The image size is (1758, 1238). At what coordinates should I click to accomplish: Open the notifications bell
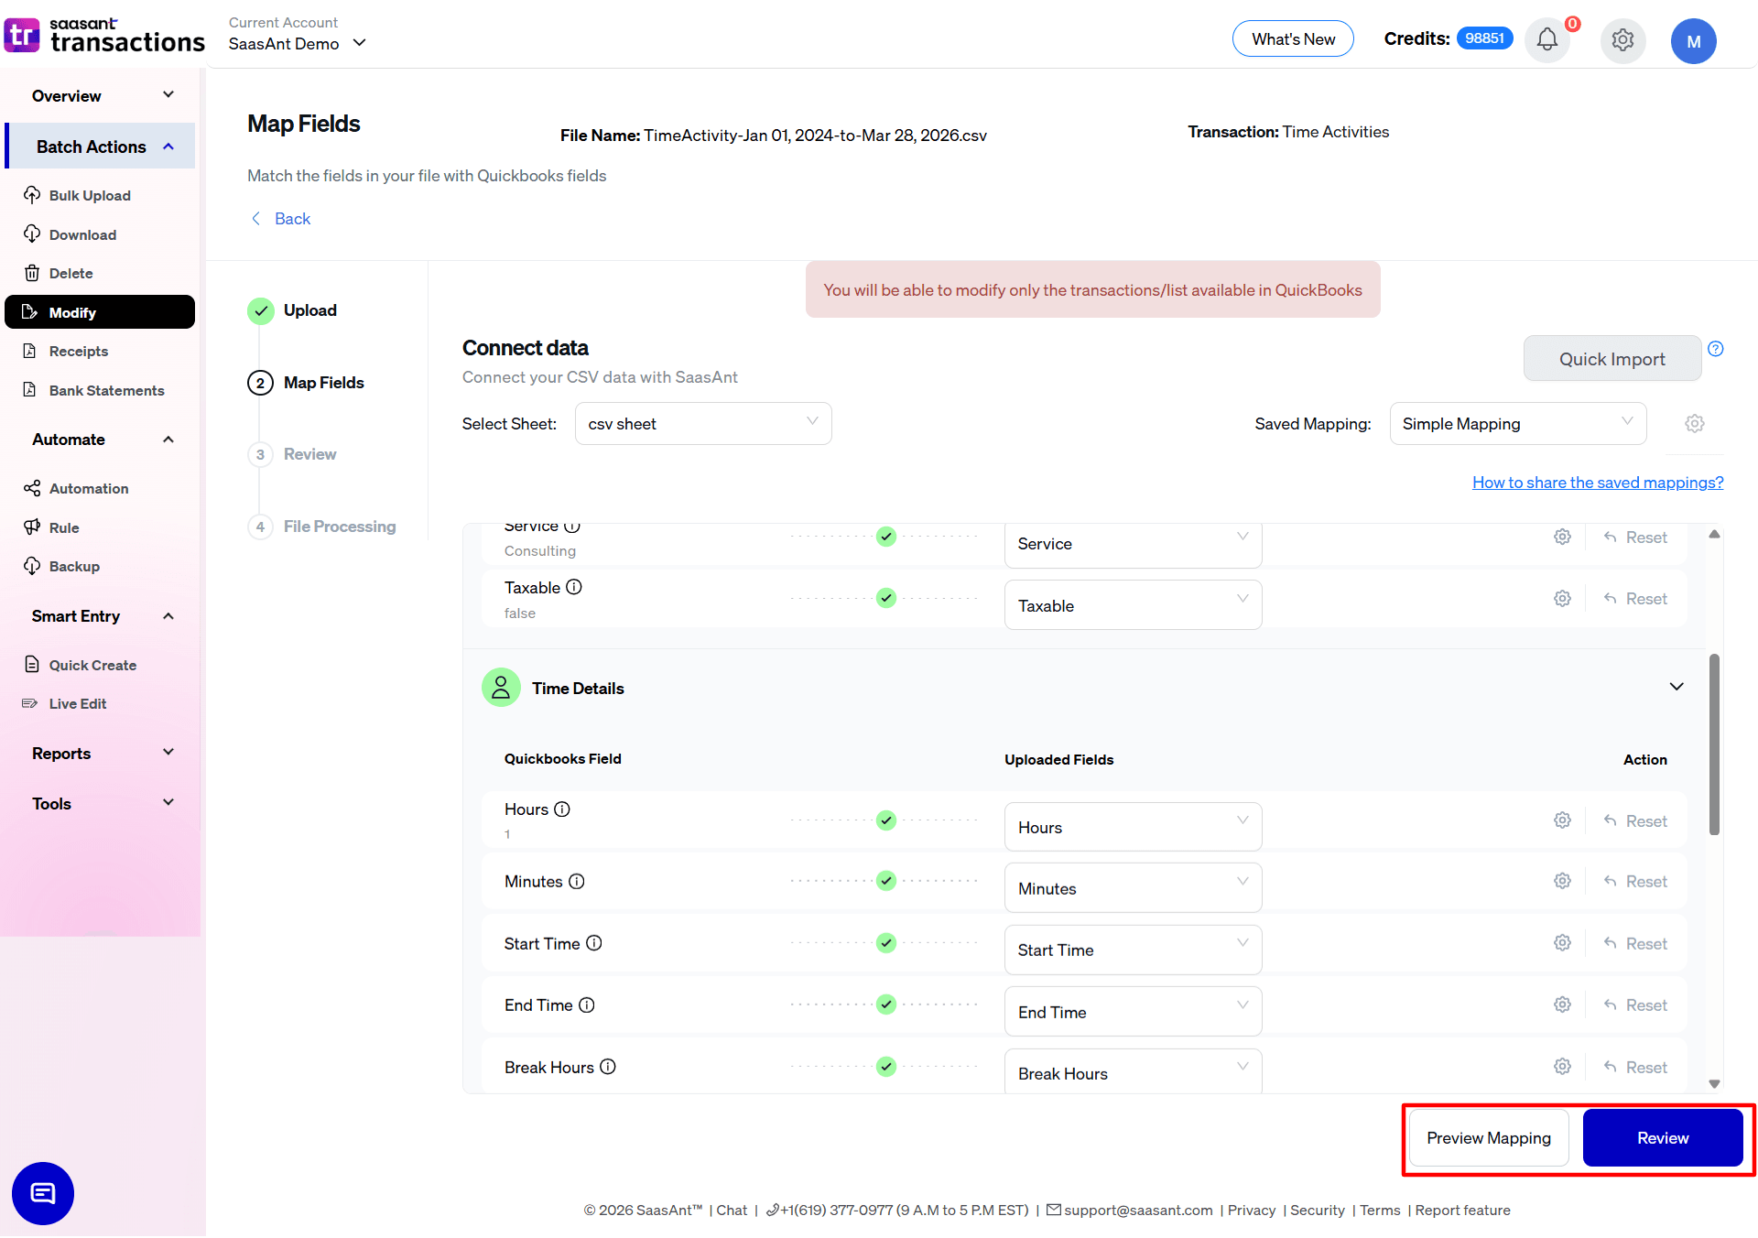click(x=1546, y=40)
